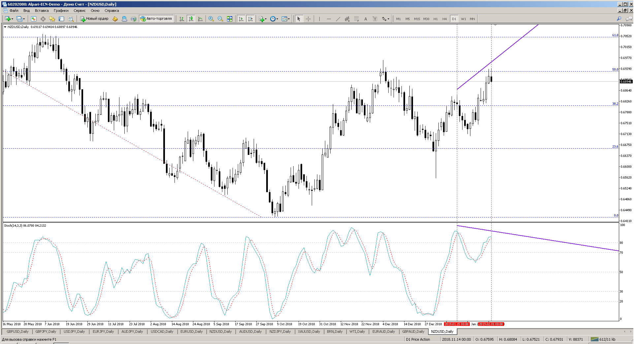Screen dimensions: 636x344
Task: Select the trendline drawing tool
Action: click(x=338, y=19)
